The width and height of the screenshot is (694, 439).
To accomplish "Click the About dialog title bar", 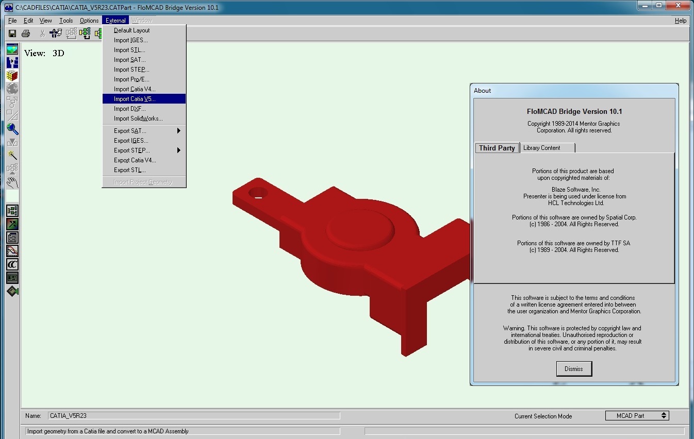I will pyautogui.click(x=574, y=91).
